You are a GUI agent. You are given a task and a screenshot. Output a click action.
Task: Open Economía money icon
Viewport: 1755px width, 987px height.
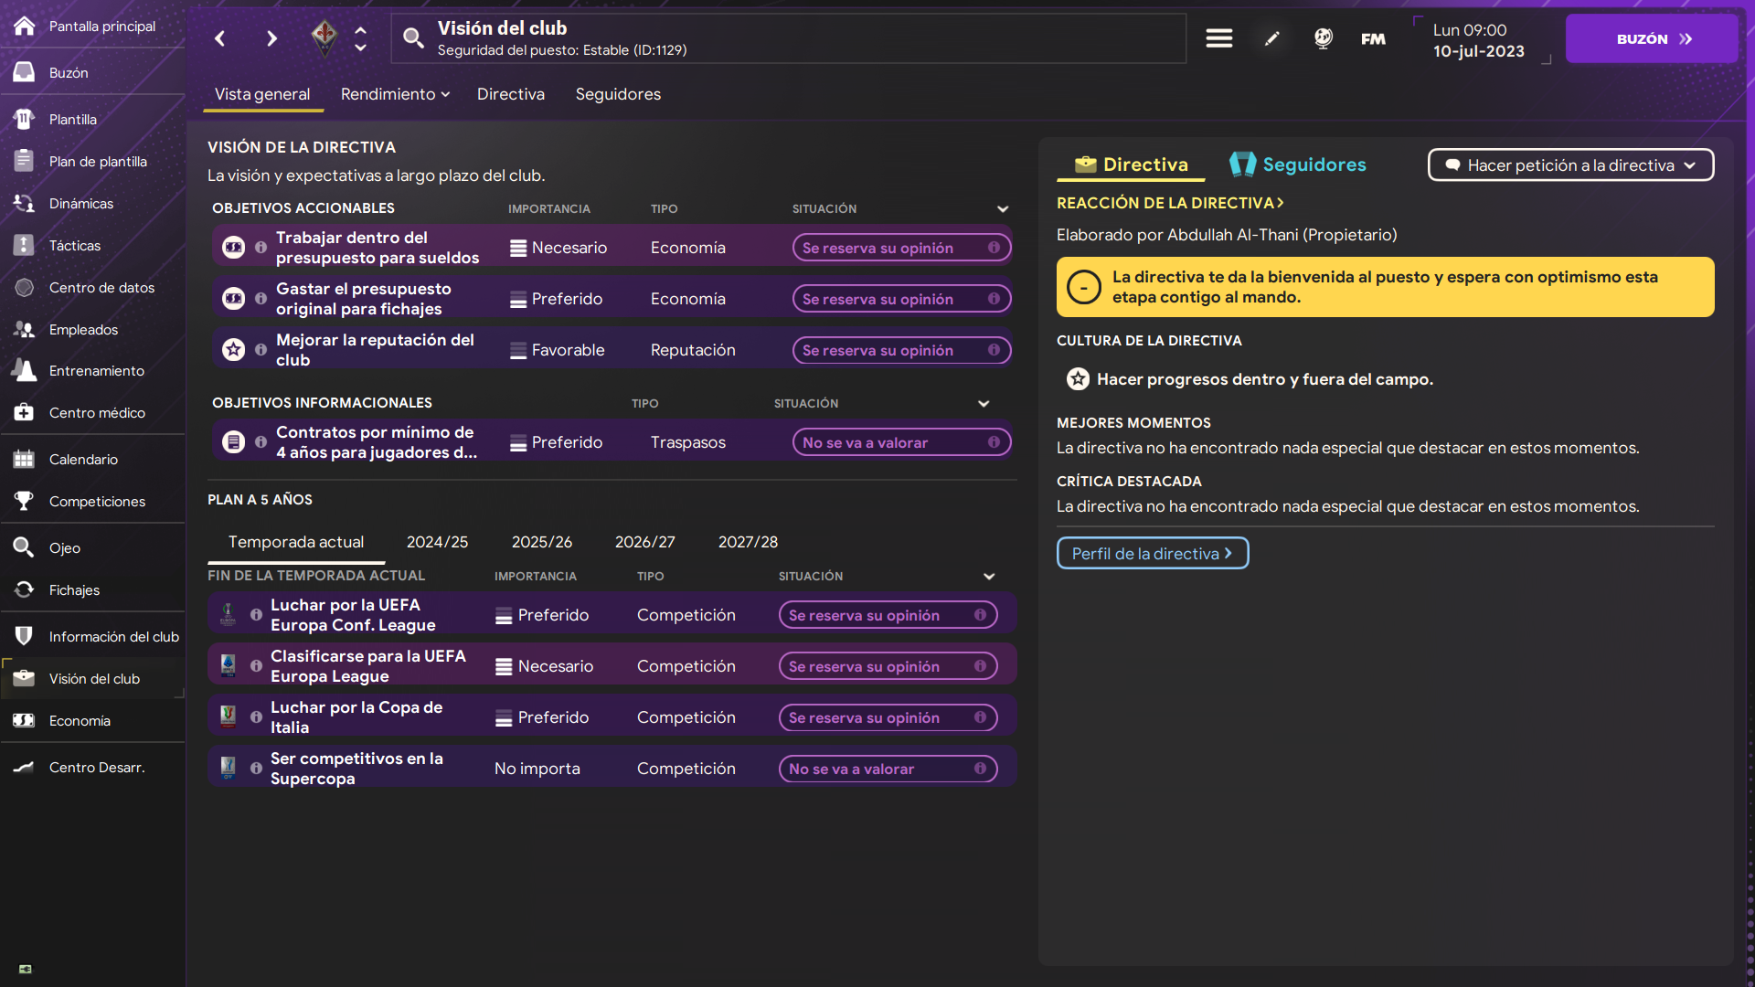pyautogui.click(x=25, y=720)
